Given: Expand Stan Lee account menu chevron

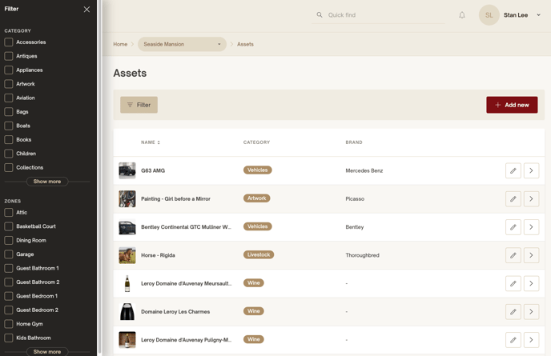Looking at the screenshot, I should click(538, 15).
